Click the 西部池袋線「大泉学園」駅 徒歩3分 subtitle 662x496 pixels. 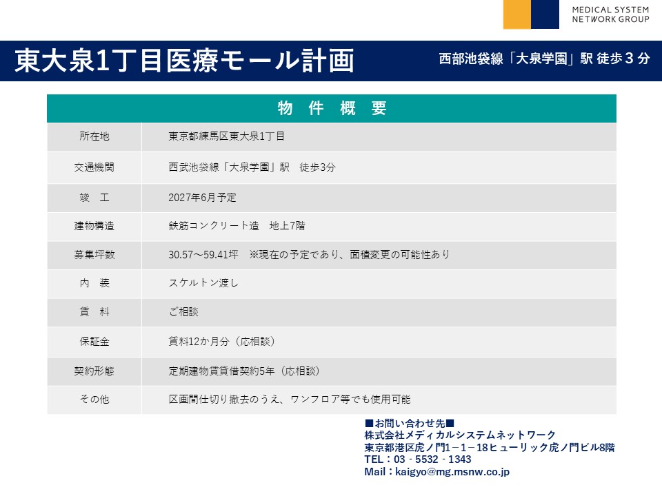[544, 59]
